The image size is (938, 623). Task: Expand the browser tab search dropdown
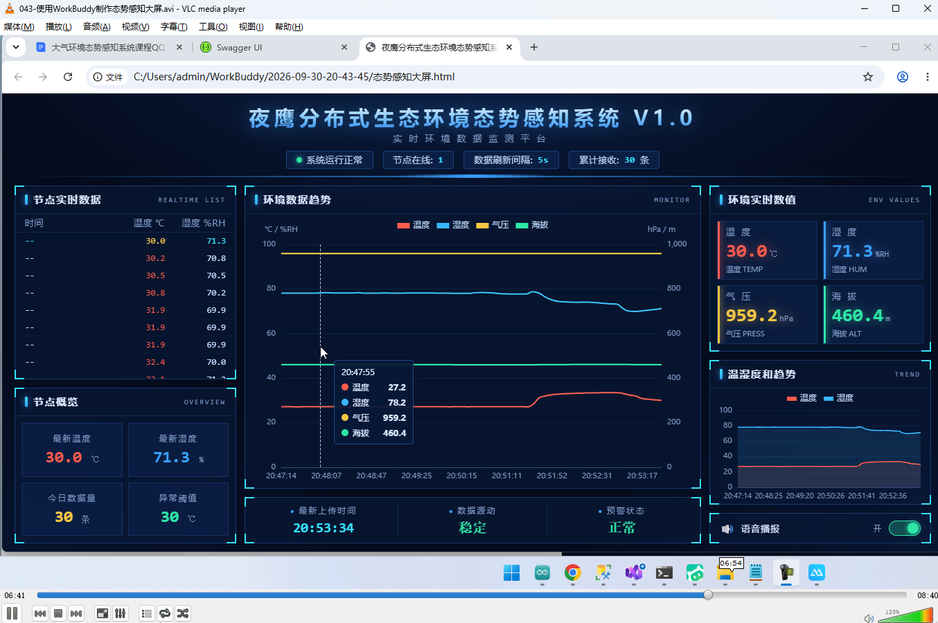click(15, 47)
